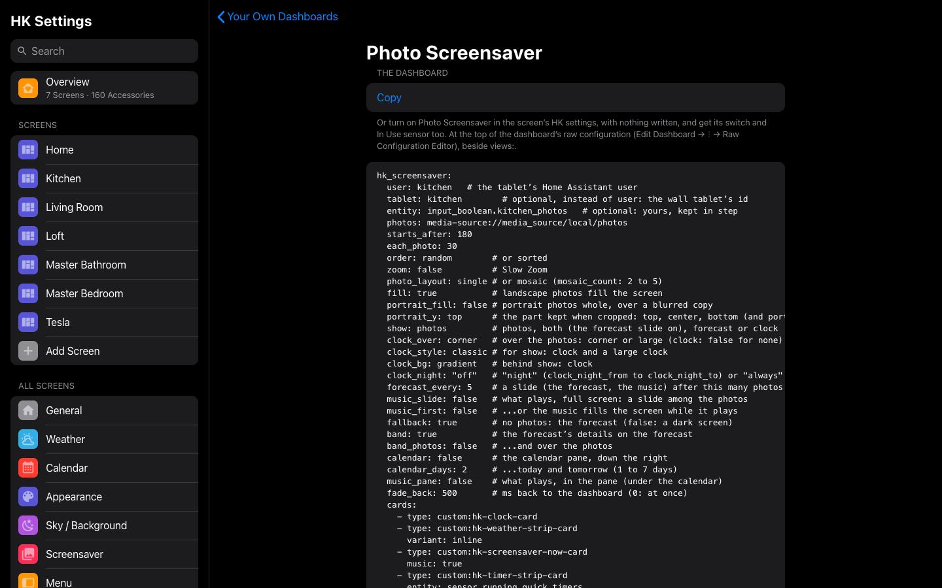Click THE DASHBOARD section label
The height and width of the screenshot is (588, 942).
(412, 73)
